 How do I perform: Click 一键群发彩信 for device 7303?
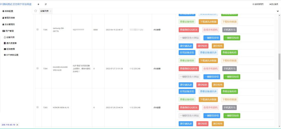pos(212,116)
